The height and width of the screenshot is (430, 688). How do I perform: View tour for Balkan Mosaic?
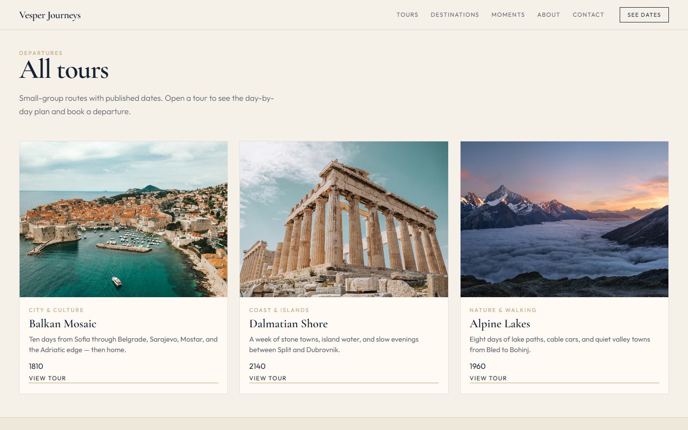123,378
